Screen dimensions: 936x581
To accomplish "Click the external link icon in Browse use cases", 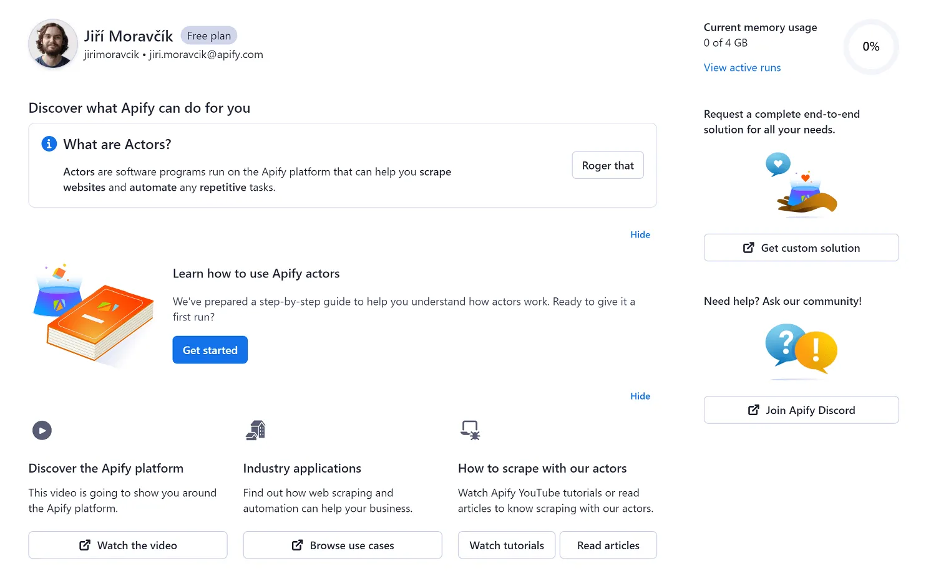I will tap(298, 545).
